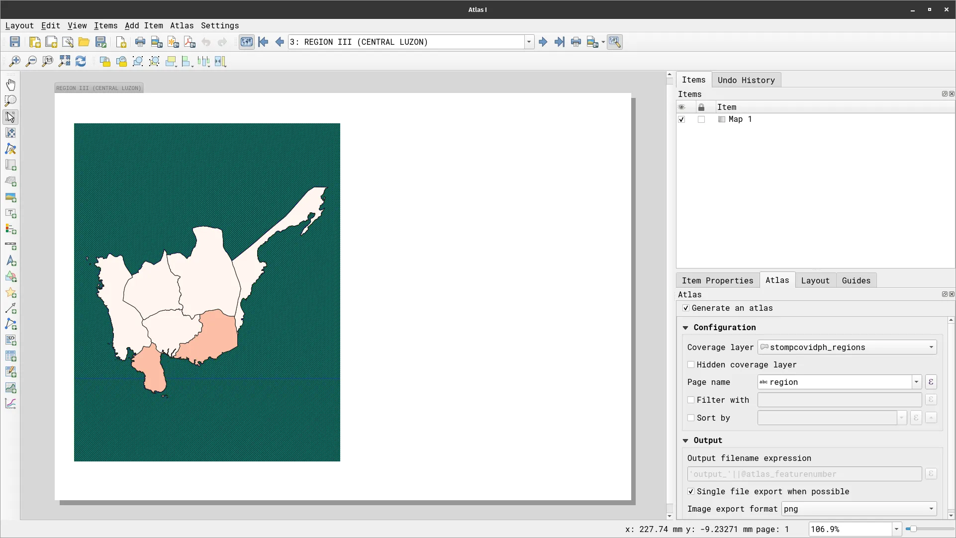This screenshot has height=538, width=956.
Task: Open Image export format dropdown
Action: (859, 509)
